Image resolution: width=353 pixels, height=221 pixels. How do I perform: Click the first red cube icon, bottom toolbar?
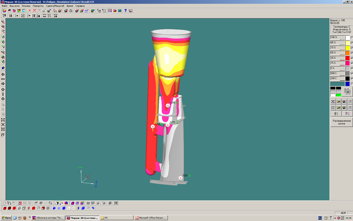pyautogui.click(x=4, y=208)
